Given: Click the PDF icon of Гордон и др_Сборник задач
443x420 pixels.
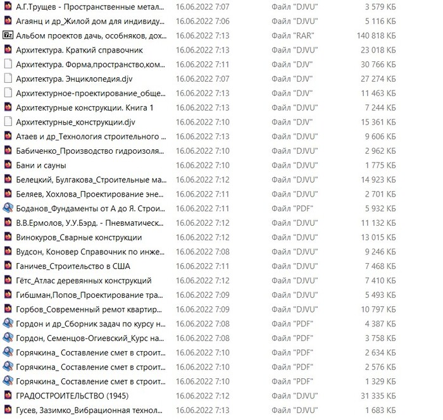Looking at the screenshot, I should [8, 323].
